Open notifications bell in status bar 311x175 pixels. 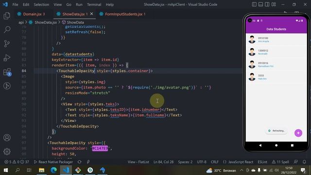point(304,162)
